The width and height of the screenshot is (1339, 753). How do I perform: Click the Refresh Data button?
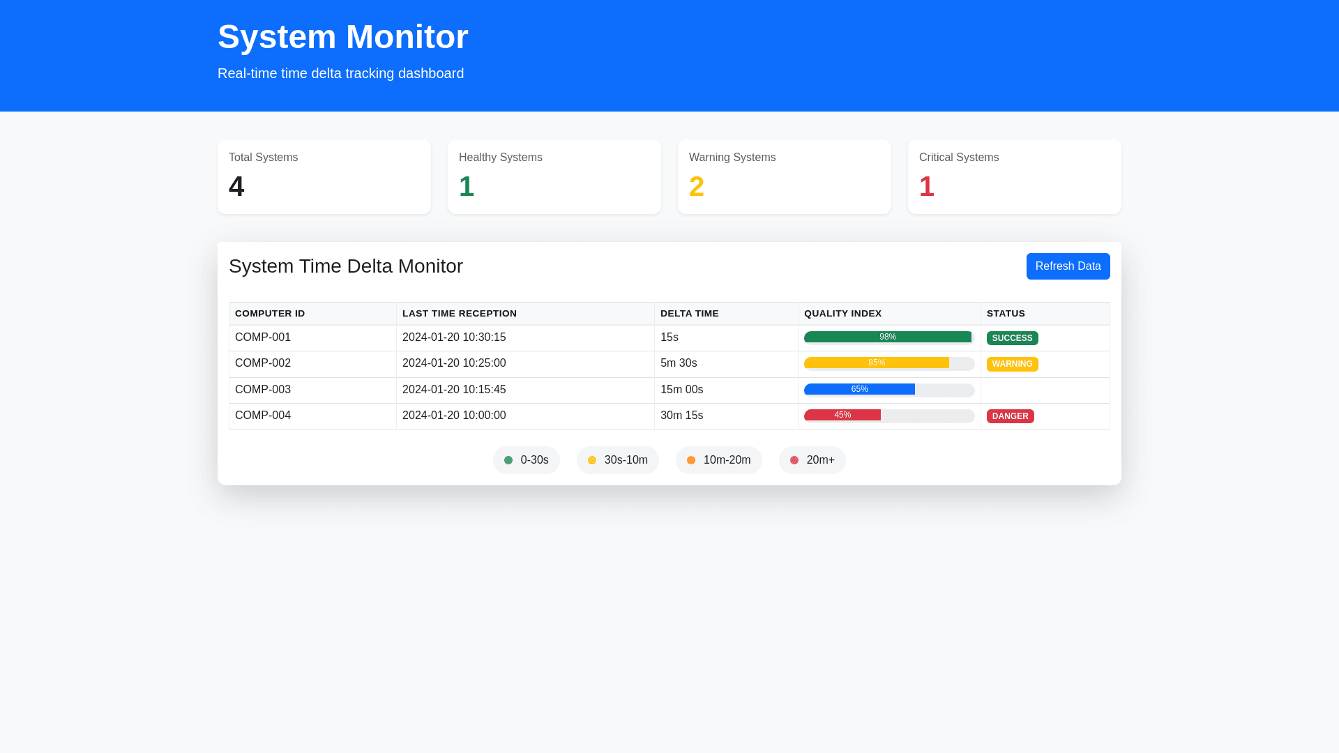(1068, 266)
